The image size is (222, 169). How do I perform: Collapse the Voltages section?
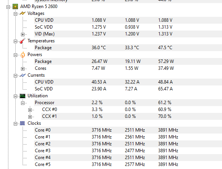tap(15, 14)
